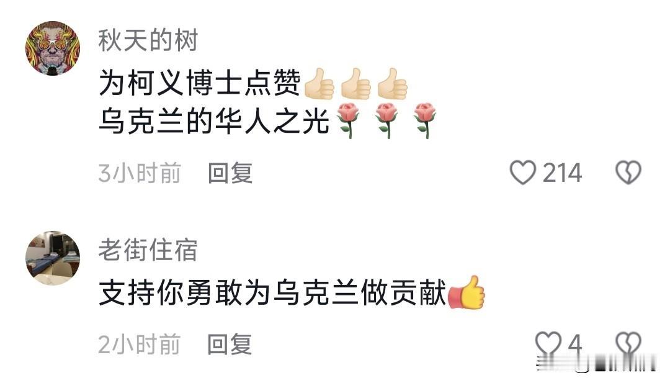Select comment text 支持你勇敢为乌克兰做贡献
This screenshot has width=670, height=383.
pos(272,293)
